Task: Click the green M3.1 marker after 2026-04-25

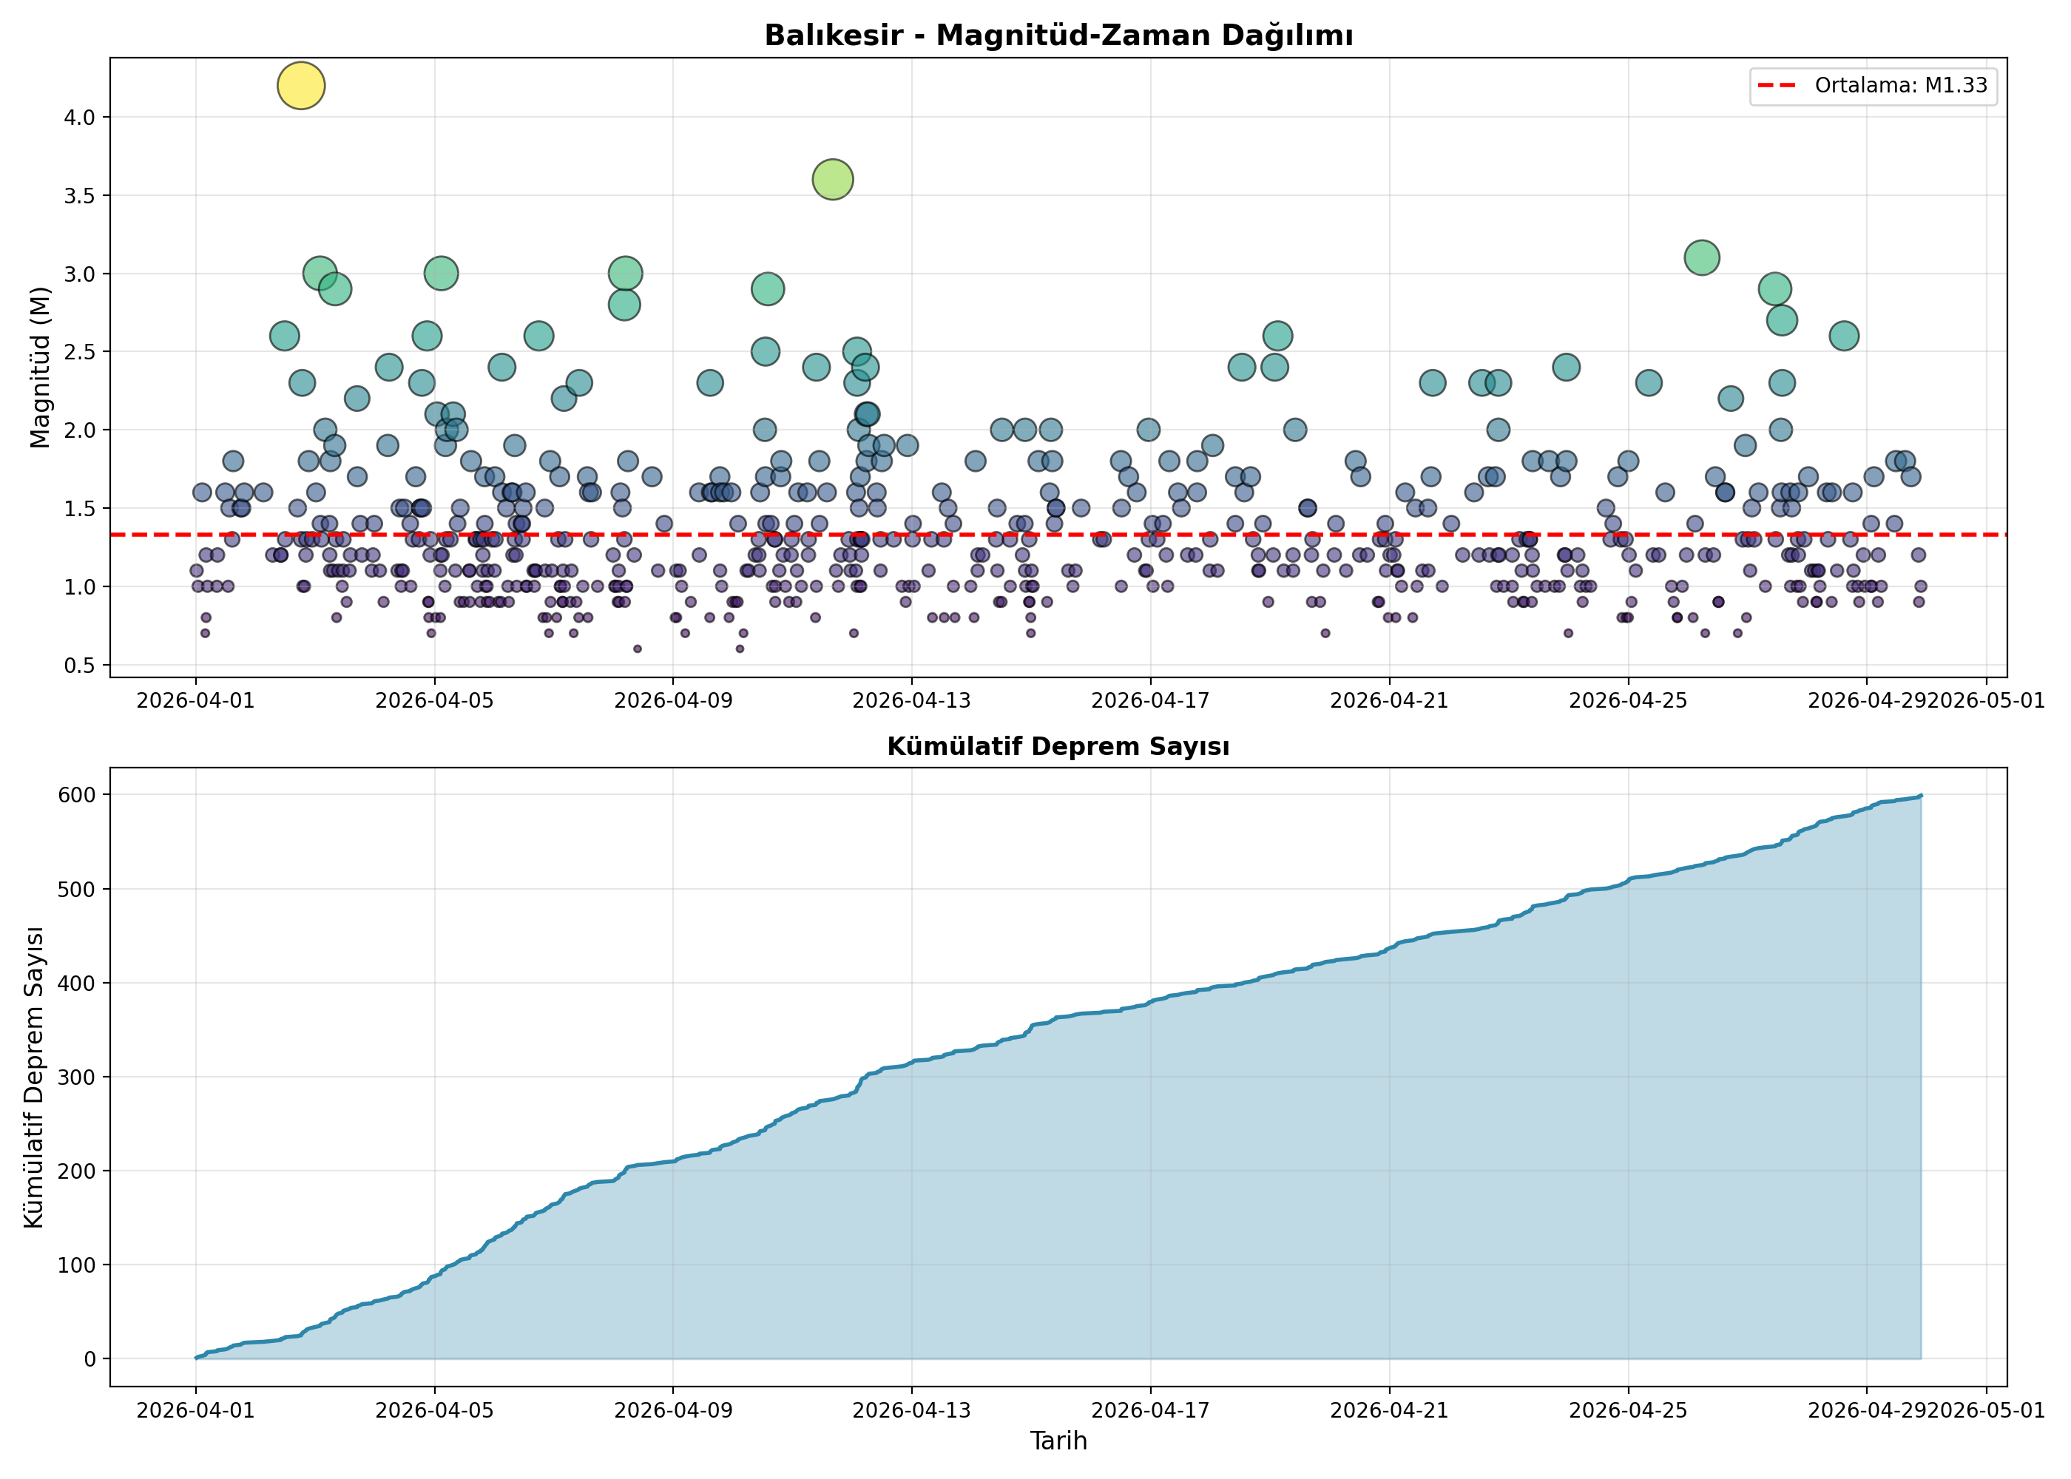Action: [1701, 258]
